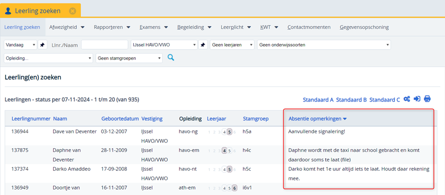445x195 pixels.
Task: Expand the Geen onderwijssoorten dropdown
Action: pos(324,45)
